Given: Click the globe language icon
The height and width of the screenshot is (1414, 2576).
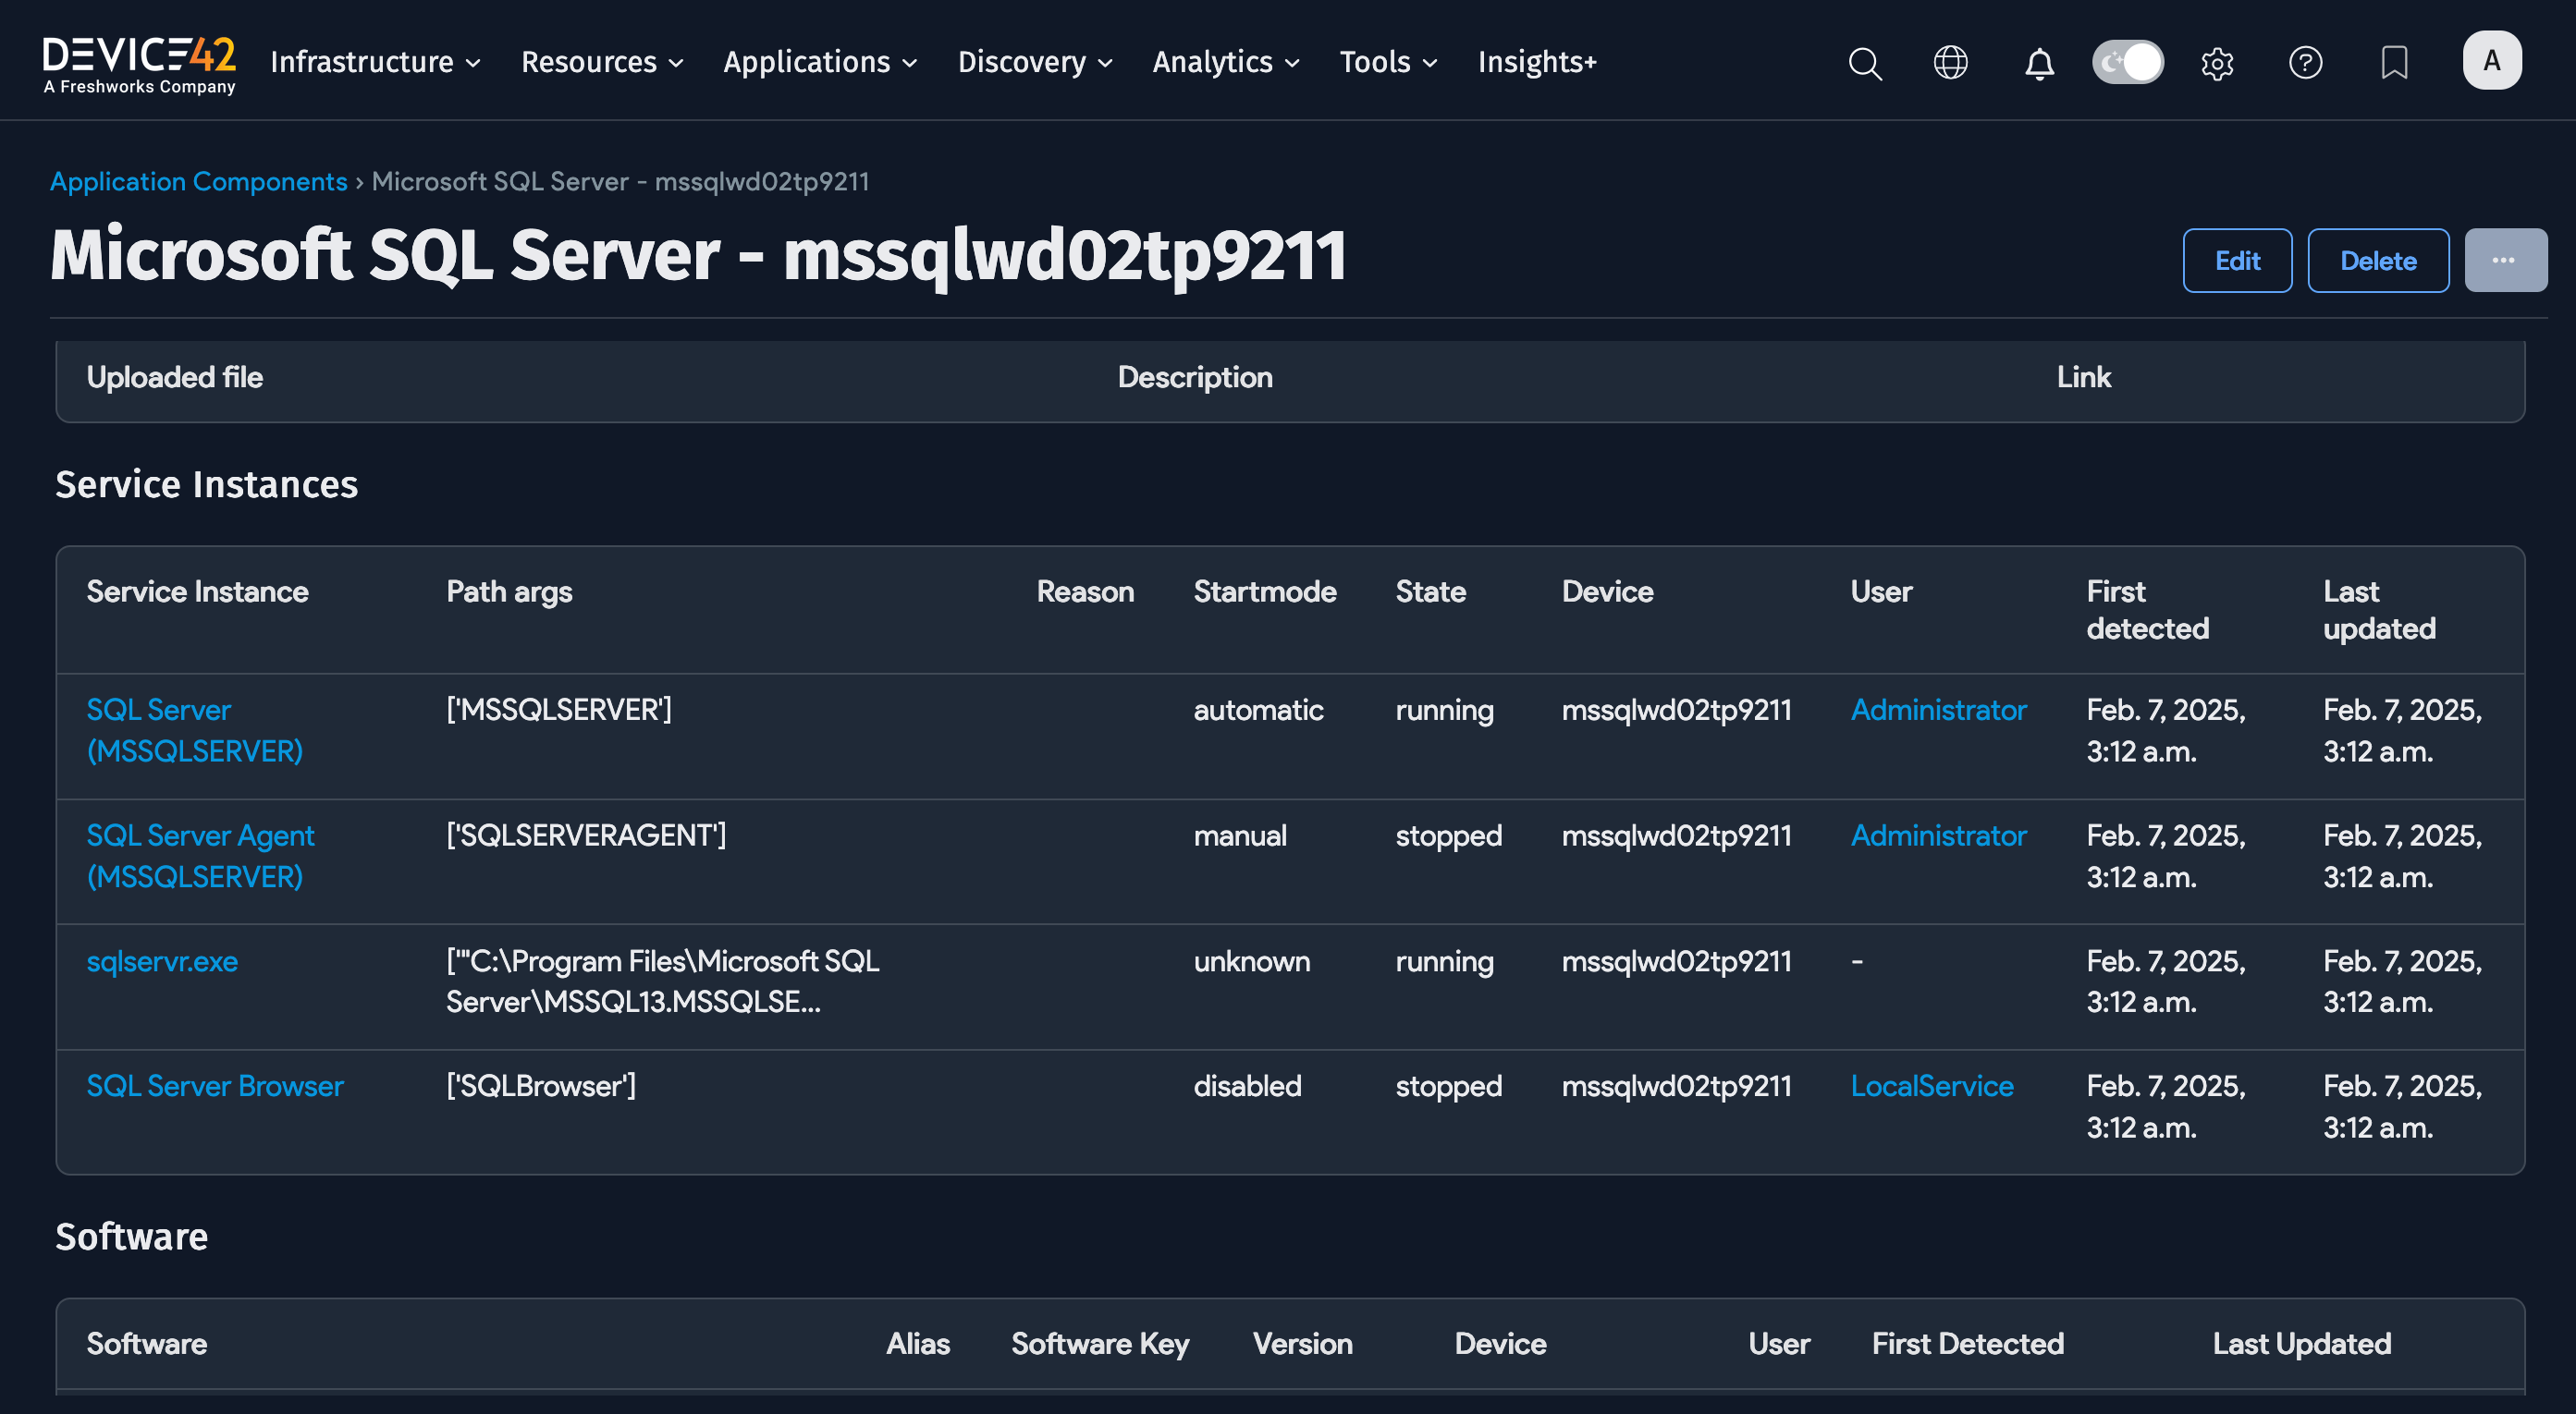Looking at the screenshot, I should pos(1950,63).
